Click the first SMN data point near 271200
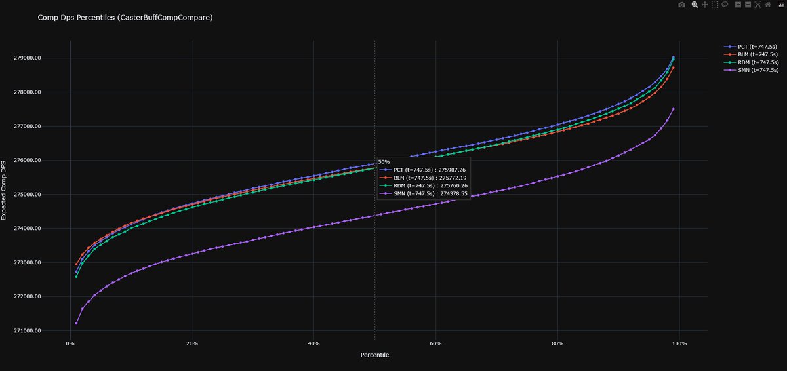 (76, 323)
